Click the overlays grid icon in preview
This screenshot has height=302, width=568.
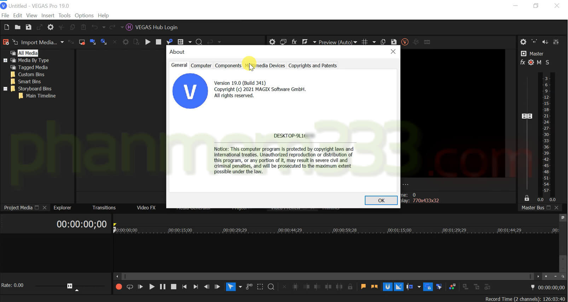[x=365, y=42]
